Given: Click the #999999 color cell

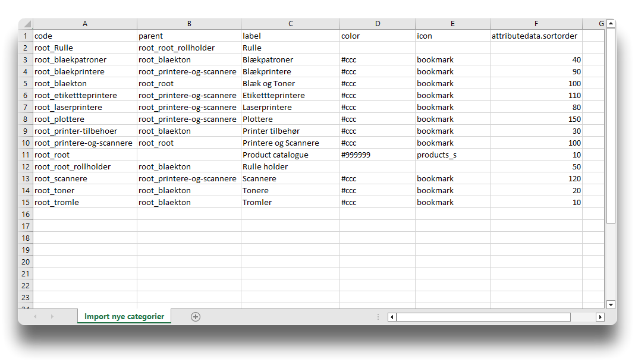Looking at the screenshot, I should tap(378, 155).
